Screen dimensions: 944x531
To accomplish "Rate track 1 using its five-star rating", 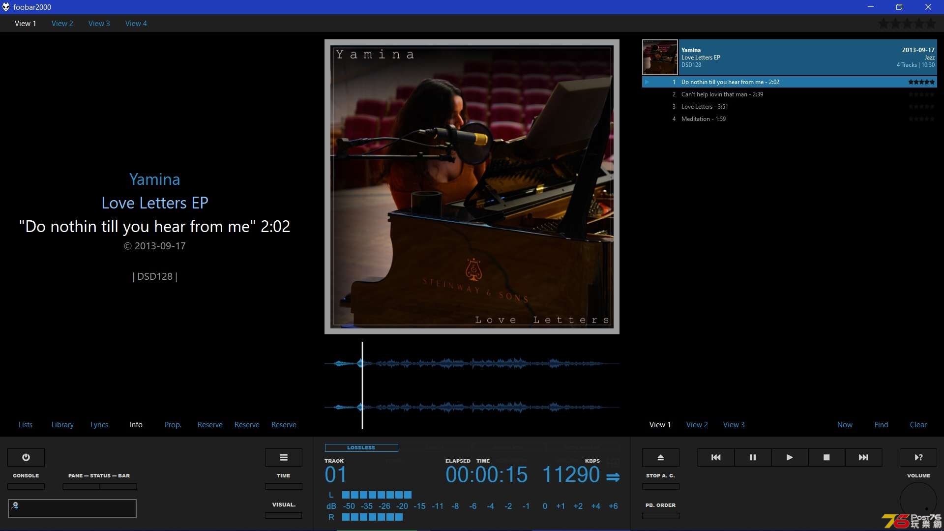I will click(x=921, y=82).
